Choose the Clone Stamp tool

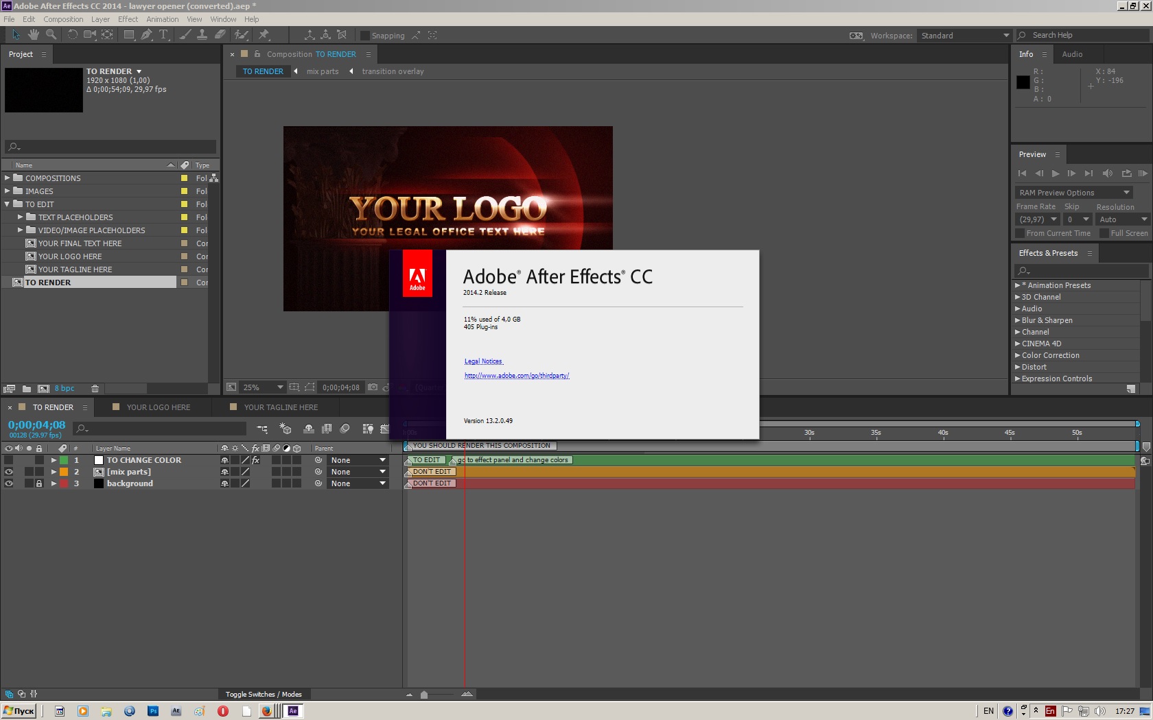202,35
